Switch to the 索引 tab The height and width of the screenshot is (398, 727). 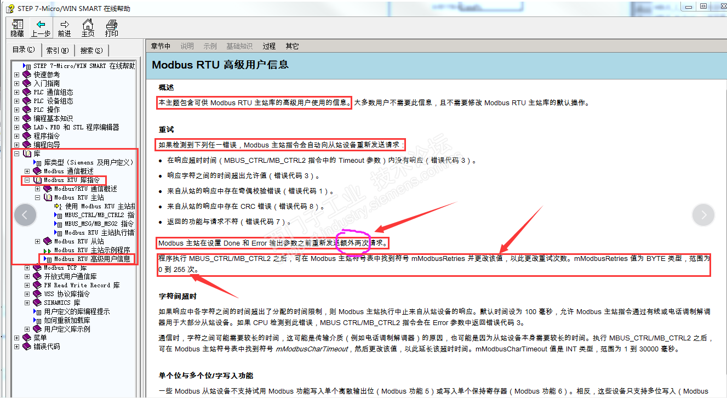coord(57,50)
